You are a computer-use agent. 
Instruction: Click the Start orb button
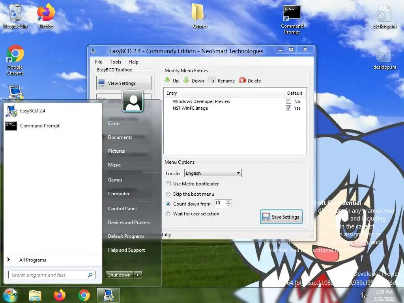click(10, 295)
